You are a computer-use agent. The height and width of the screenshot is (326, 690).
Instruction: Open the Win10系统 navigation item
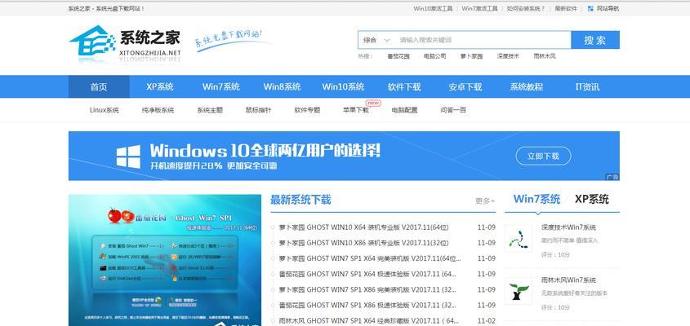click(x=343, y=86)
